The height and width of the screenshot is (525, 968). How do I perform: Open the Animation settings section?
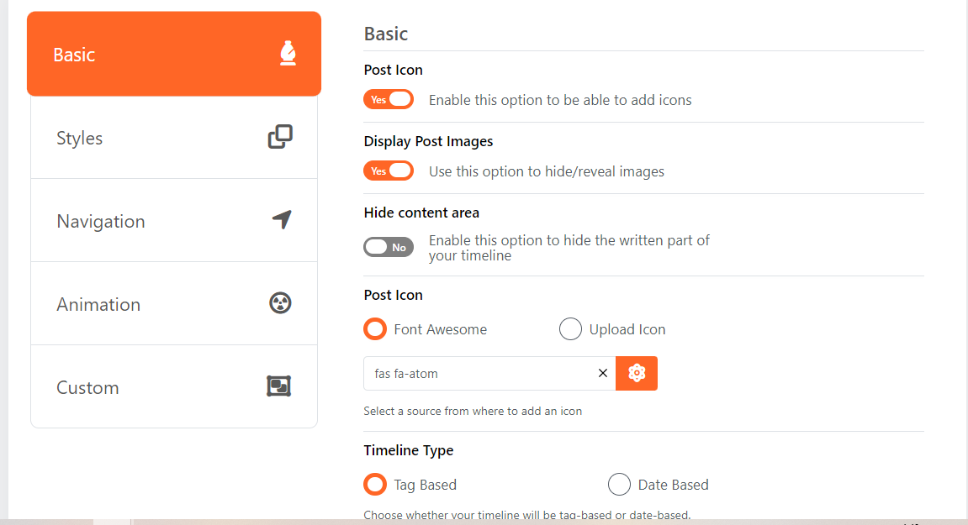tap(173, 303)
